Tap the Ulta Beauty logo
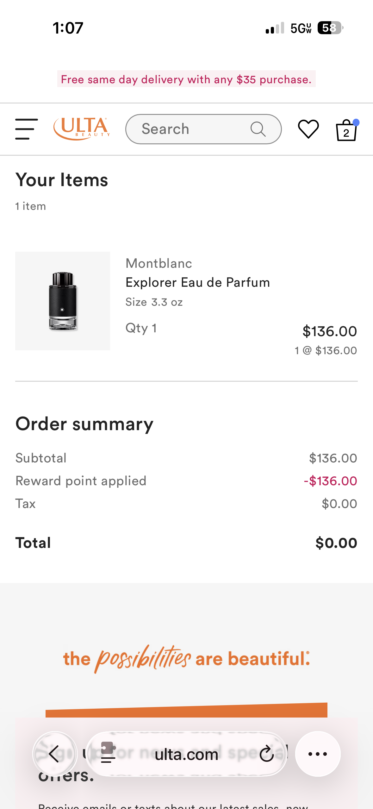The height and width of the screenshot is (809, 373). point(82,129)
